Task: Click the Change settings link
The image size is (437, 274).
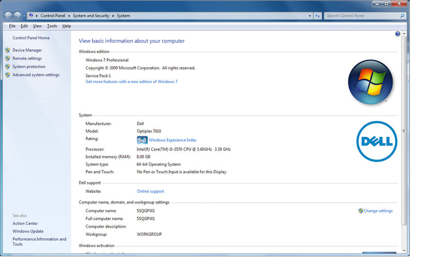Action: [377, 211]
